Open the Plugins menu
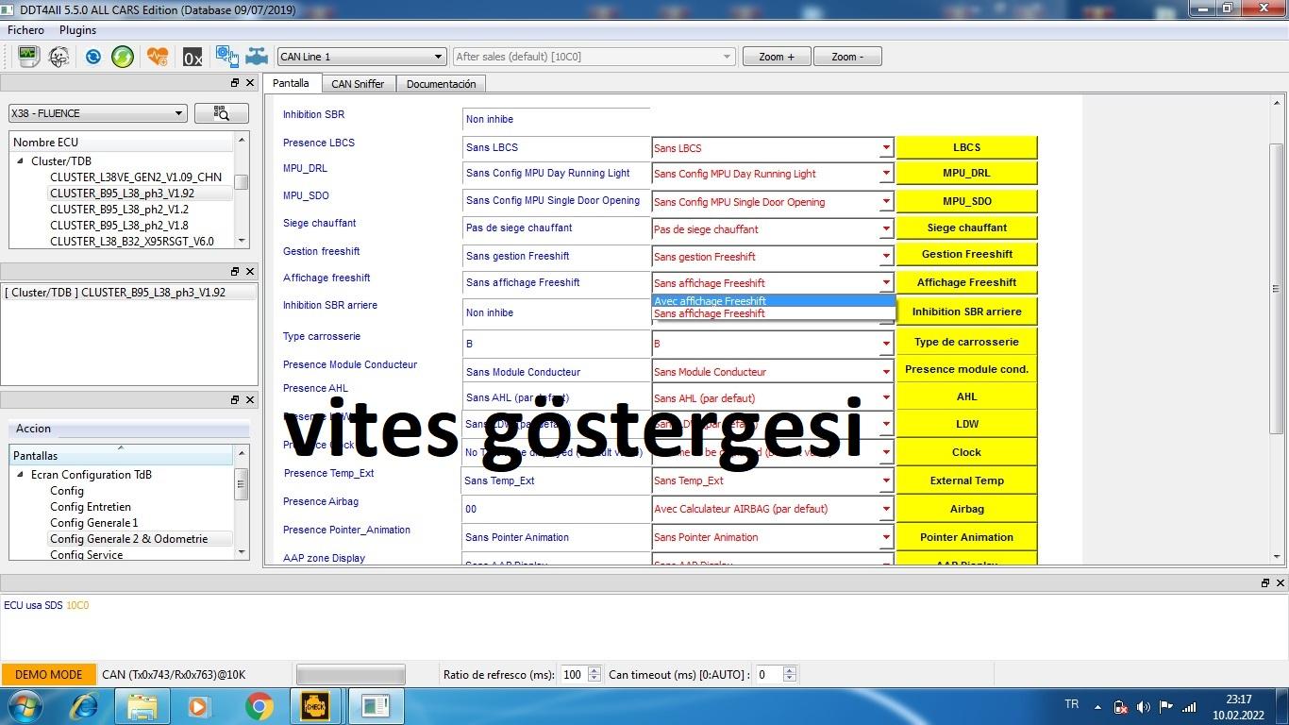 [77, 30]
